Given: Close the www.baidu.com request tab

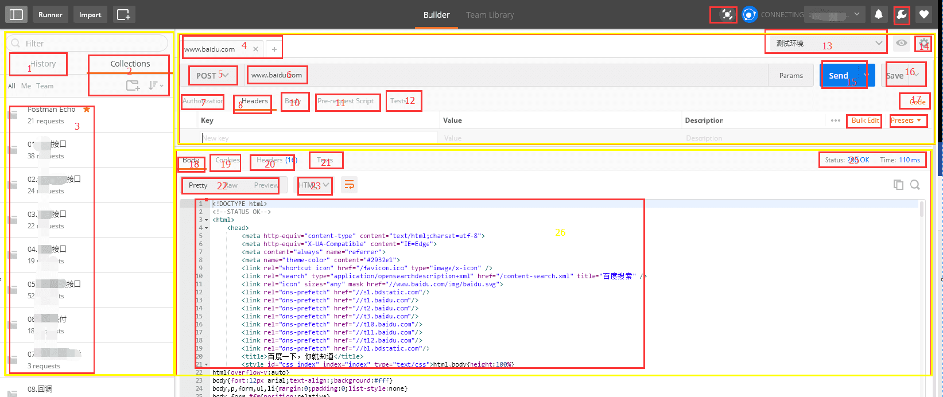Looking at the screenshot, I should 255,49.
